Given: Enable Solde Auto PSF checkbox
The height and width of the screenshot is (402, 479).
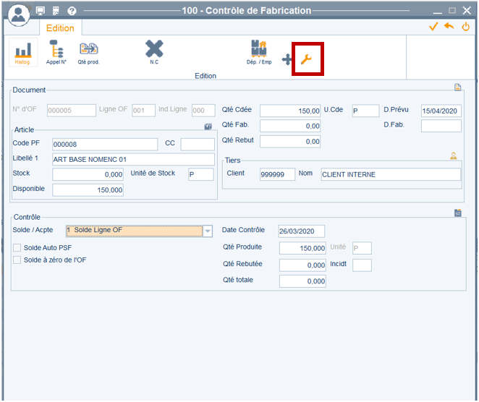Looking at the screenshot, I should (17, 247).
